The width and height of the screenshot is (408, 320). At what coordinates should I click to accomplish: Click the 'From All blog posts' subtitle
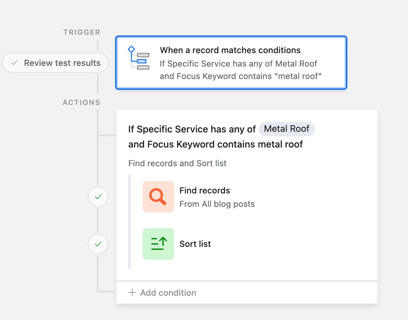[217, 204]
